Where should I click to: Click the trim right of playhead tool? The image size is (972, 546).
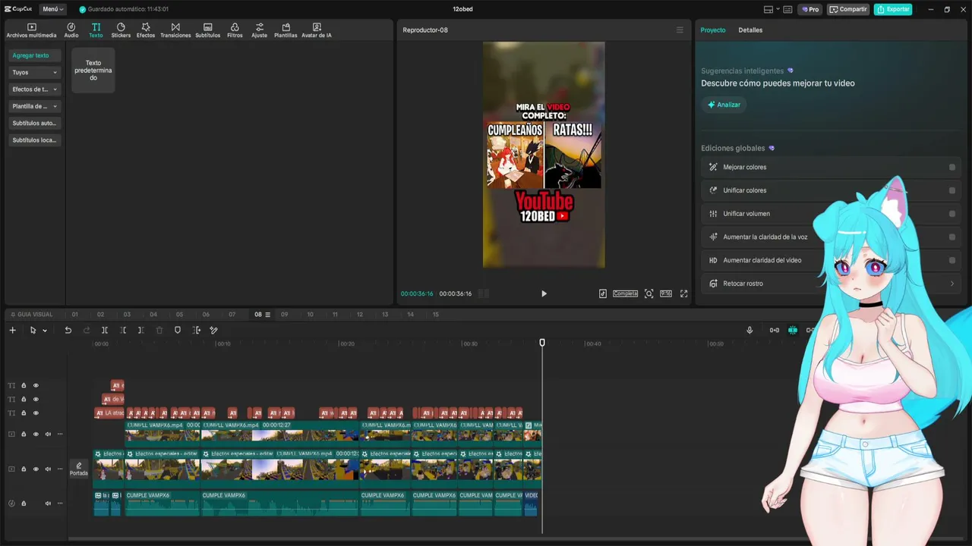click(141, 330)
